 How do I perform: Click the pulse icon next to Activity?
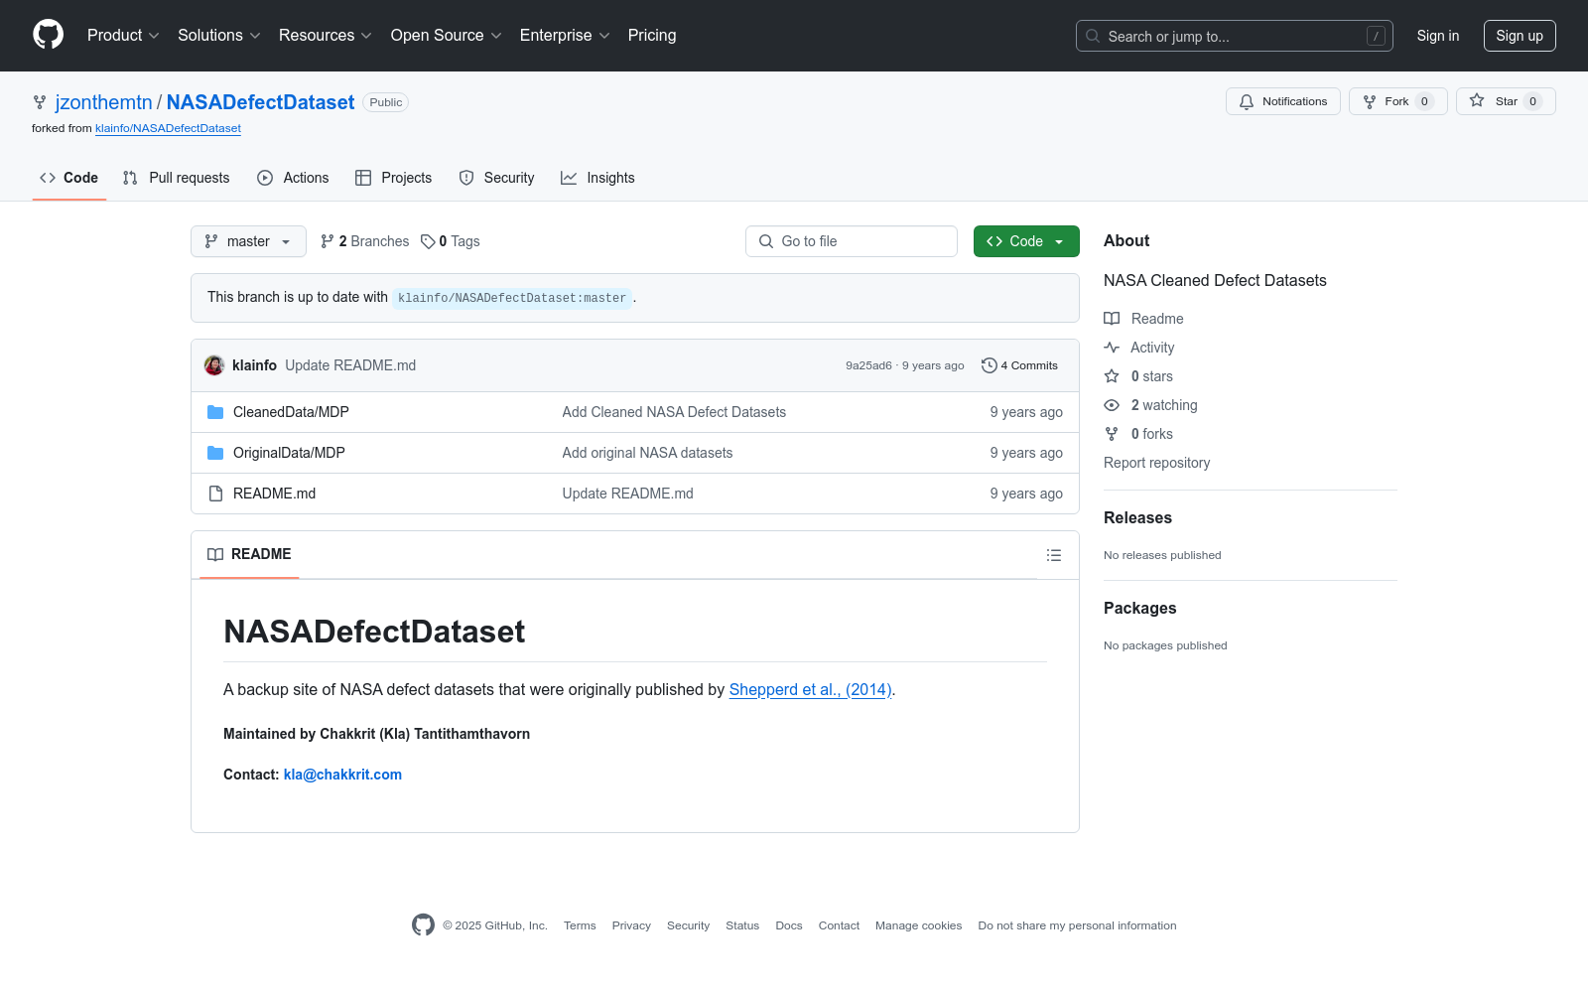pyautogui.click(x=1112, y=348)
